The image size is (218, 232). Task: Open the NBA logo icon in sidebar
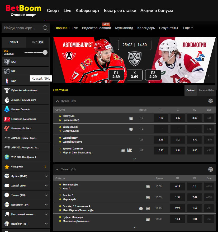(7, 81)
